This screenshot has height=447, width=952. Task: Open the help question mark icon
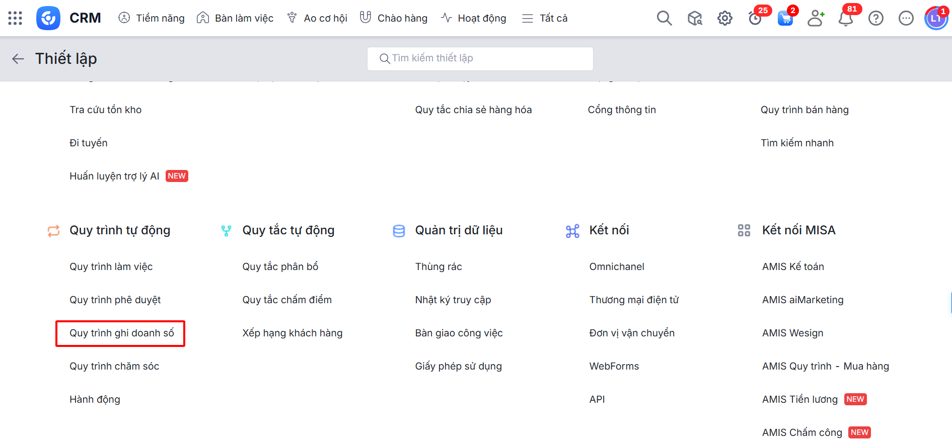tap(875, 19)
